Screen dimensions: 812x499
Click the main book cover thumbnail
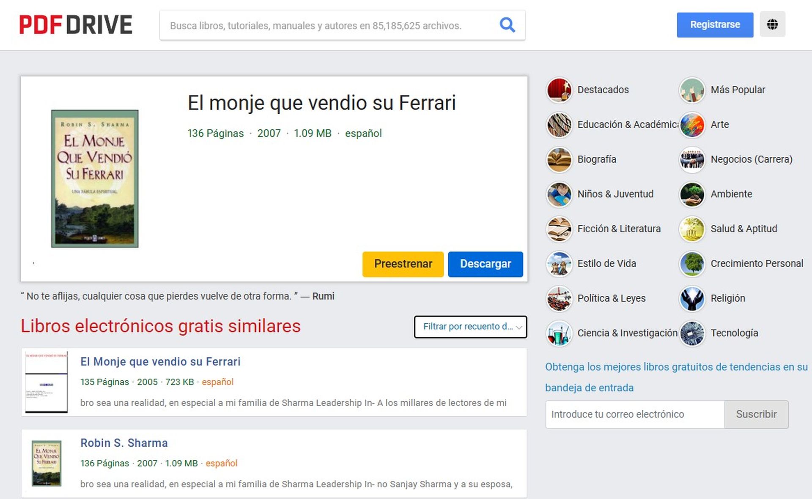point(95,178)
